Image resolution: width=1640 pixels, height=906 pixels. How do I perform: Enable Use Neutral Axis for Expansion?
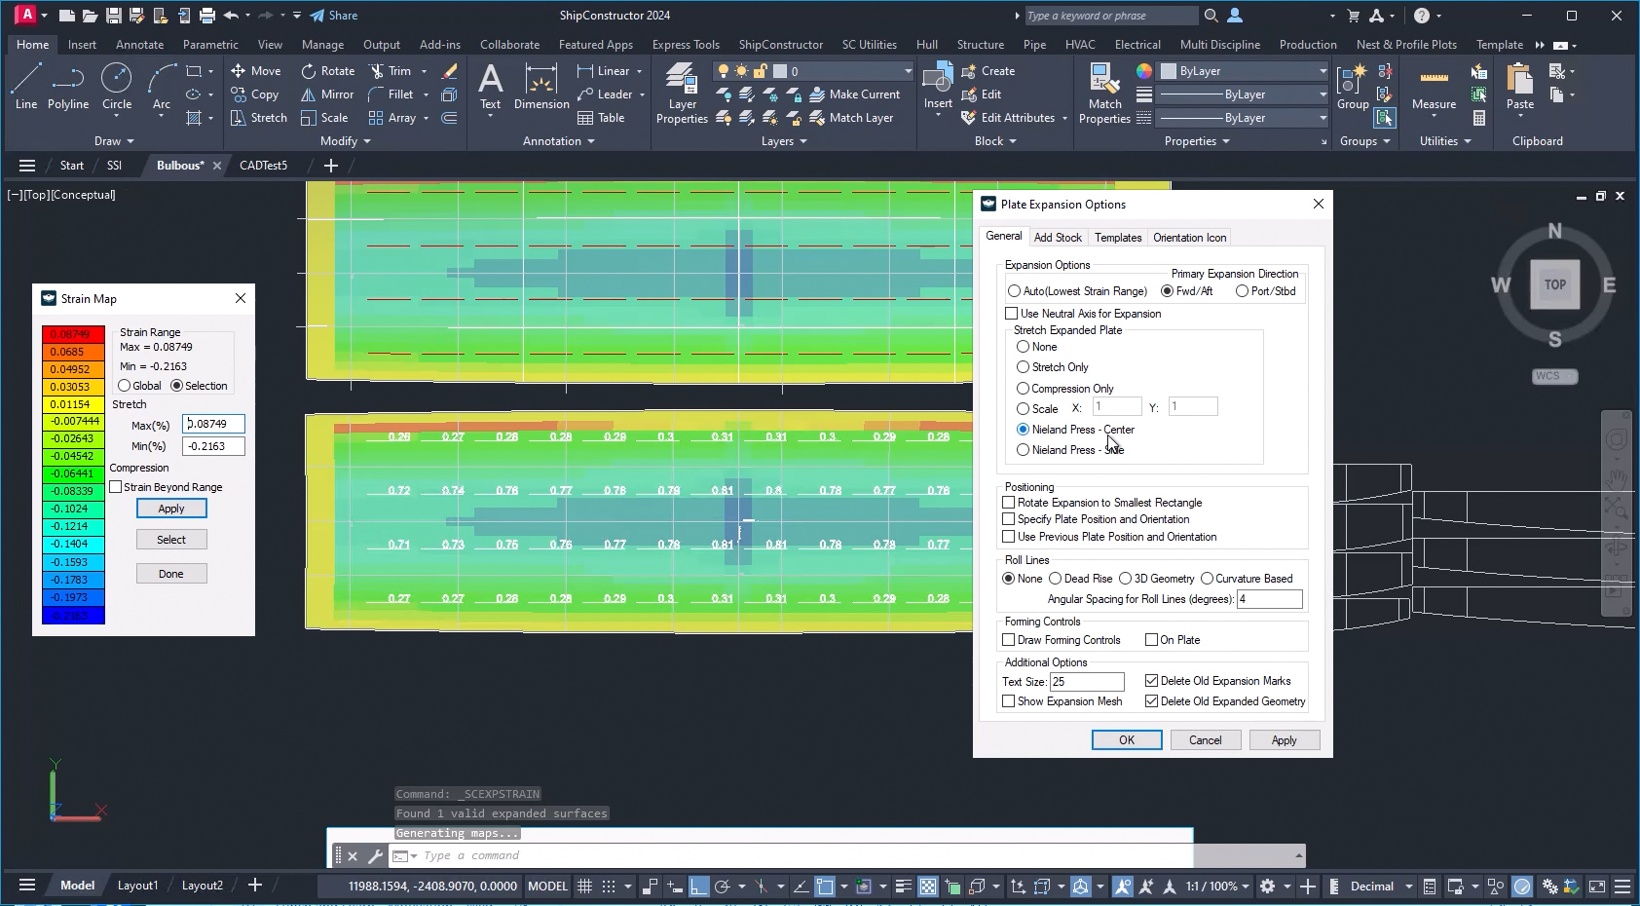click(x=1012, y=314)
